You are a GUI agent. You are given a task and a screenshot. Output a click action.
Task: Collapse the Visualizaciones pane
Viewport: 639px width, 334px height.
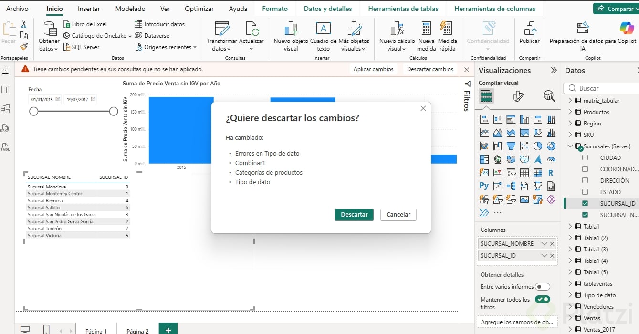[x=554, y=70]
